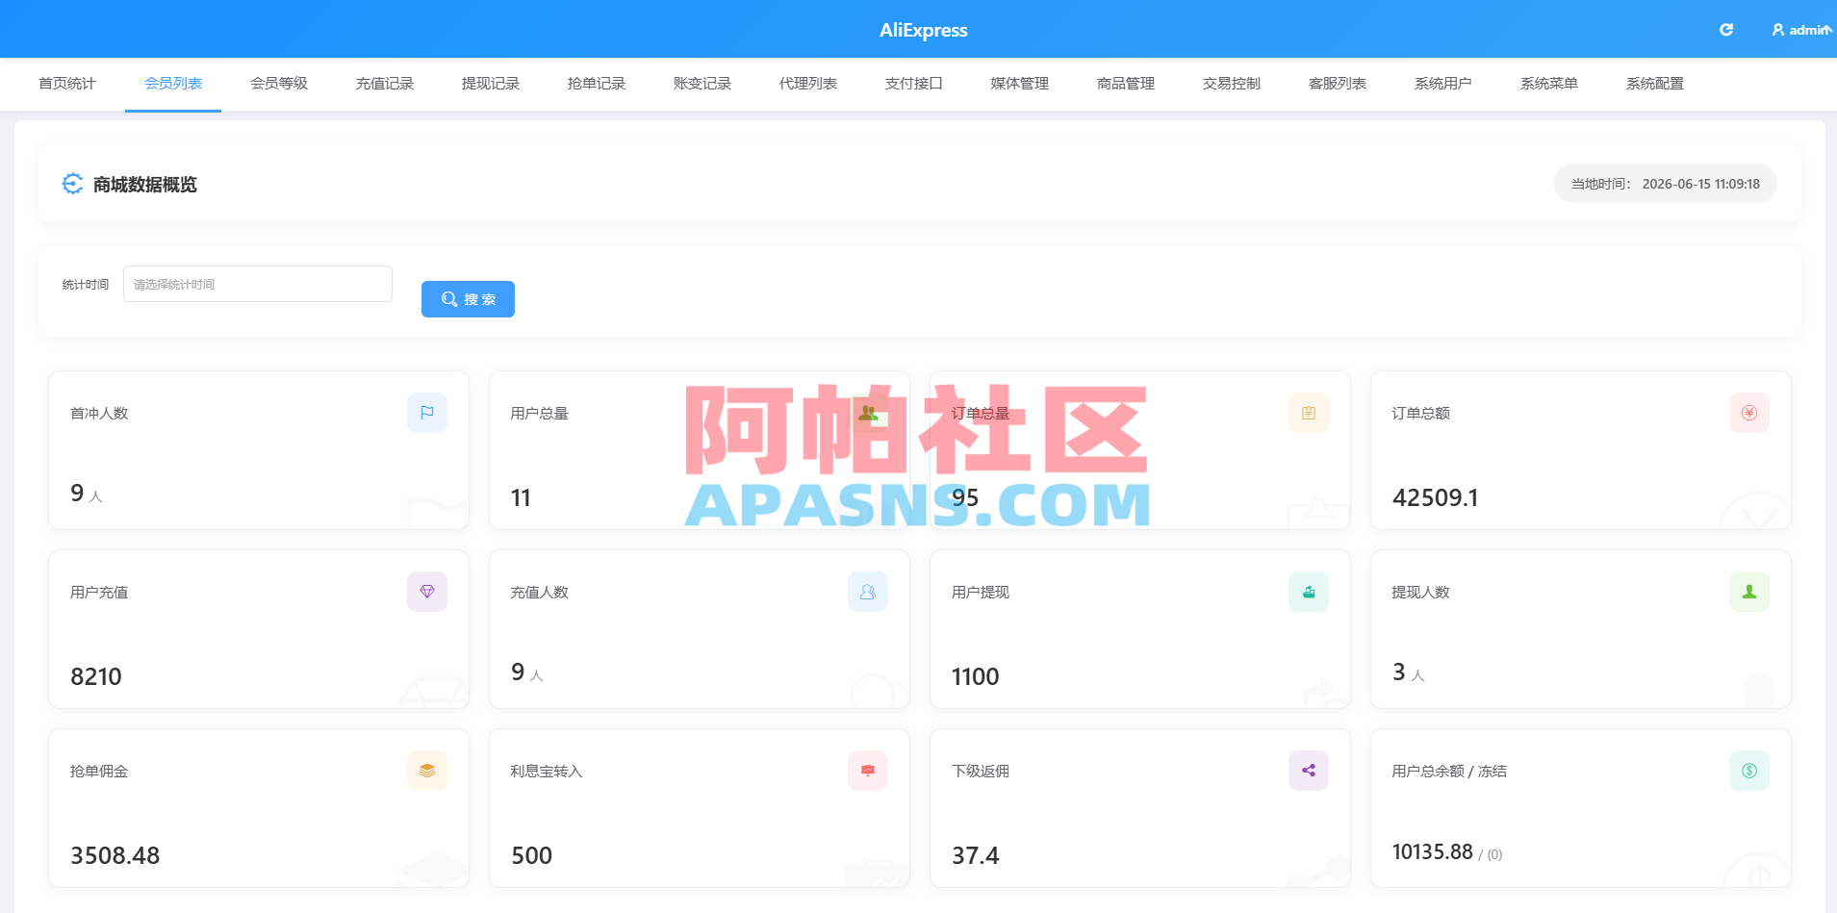Open the 系统配置 tab
The width and height of the screenshot is (1837, 913).
tap(1655, 84)
